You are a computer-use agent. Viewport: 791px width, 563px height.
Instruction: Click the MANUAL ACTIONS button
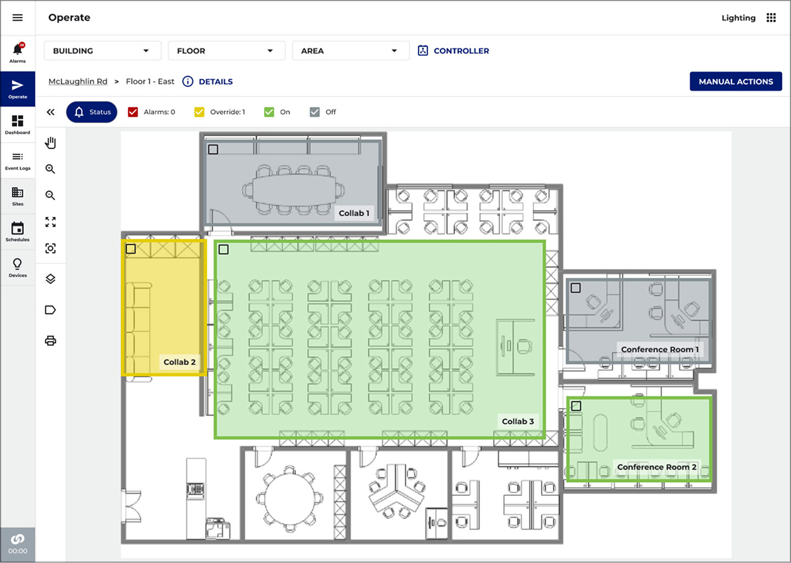click(736, 82)
